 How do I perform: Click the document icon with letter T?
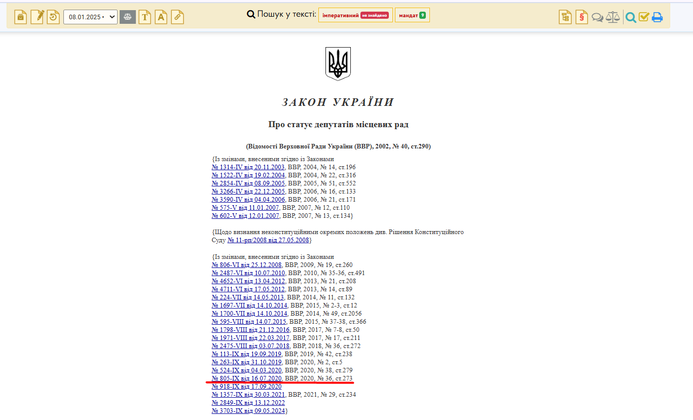click(x=145, y=17)
